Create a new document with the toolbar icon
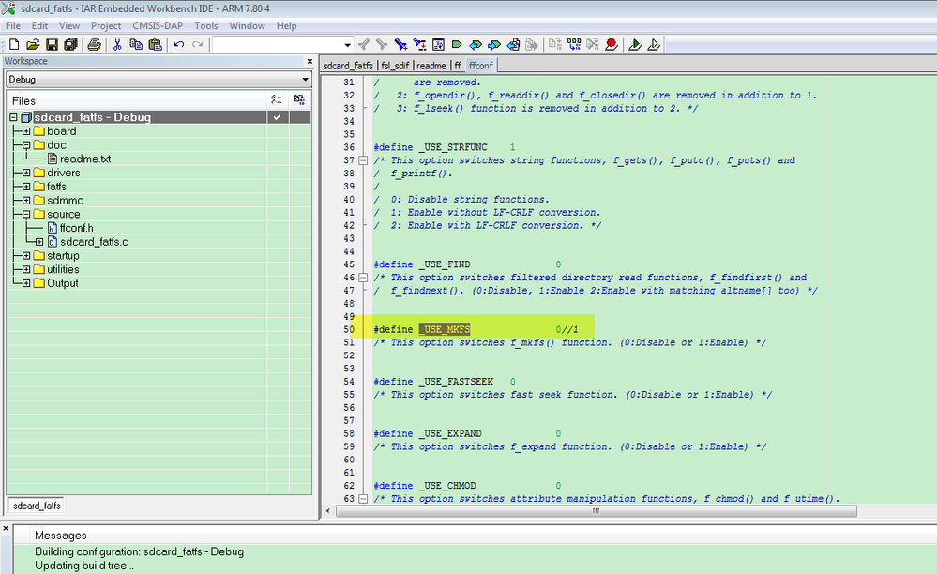This screenshot has height=574, width=937. (x=14, y=45)
